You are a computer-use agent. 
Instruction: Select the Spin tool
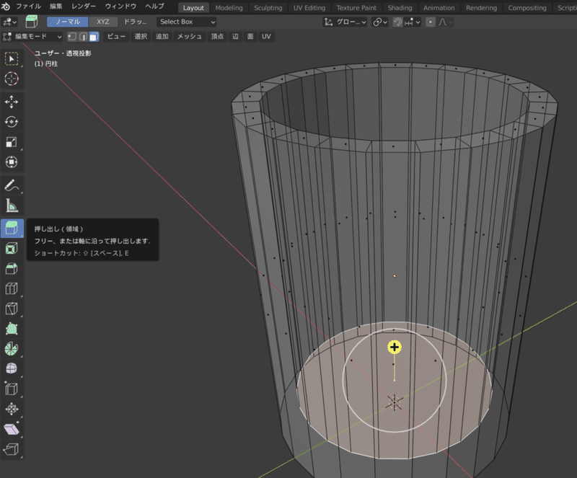12,348
